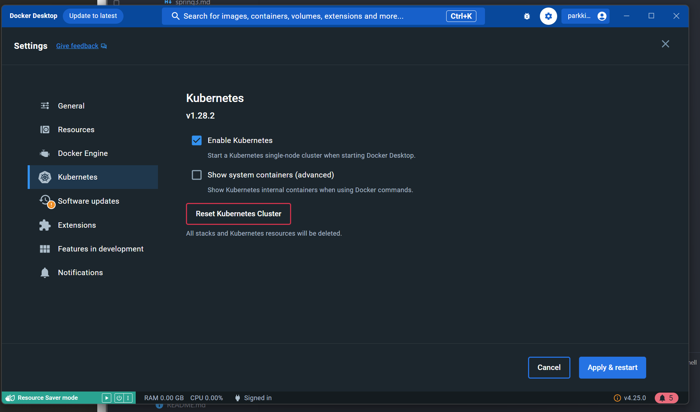
Task: Click the power icon in status bar
Action: (x=119, y=398)
